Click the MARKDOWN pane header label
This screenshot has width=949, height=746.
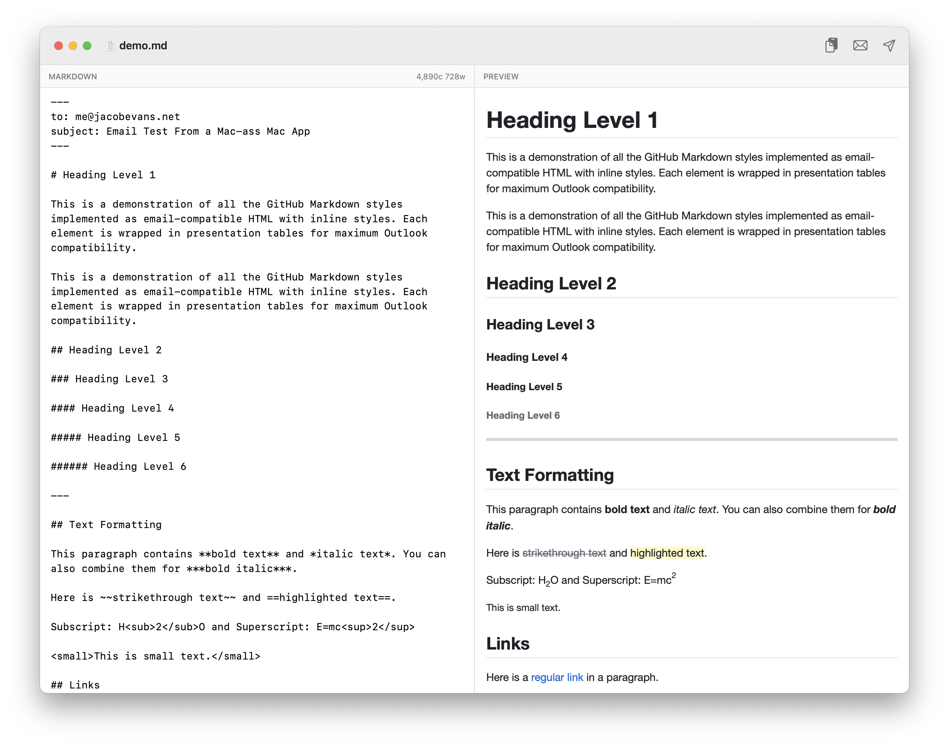point(73,76)
